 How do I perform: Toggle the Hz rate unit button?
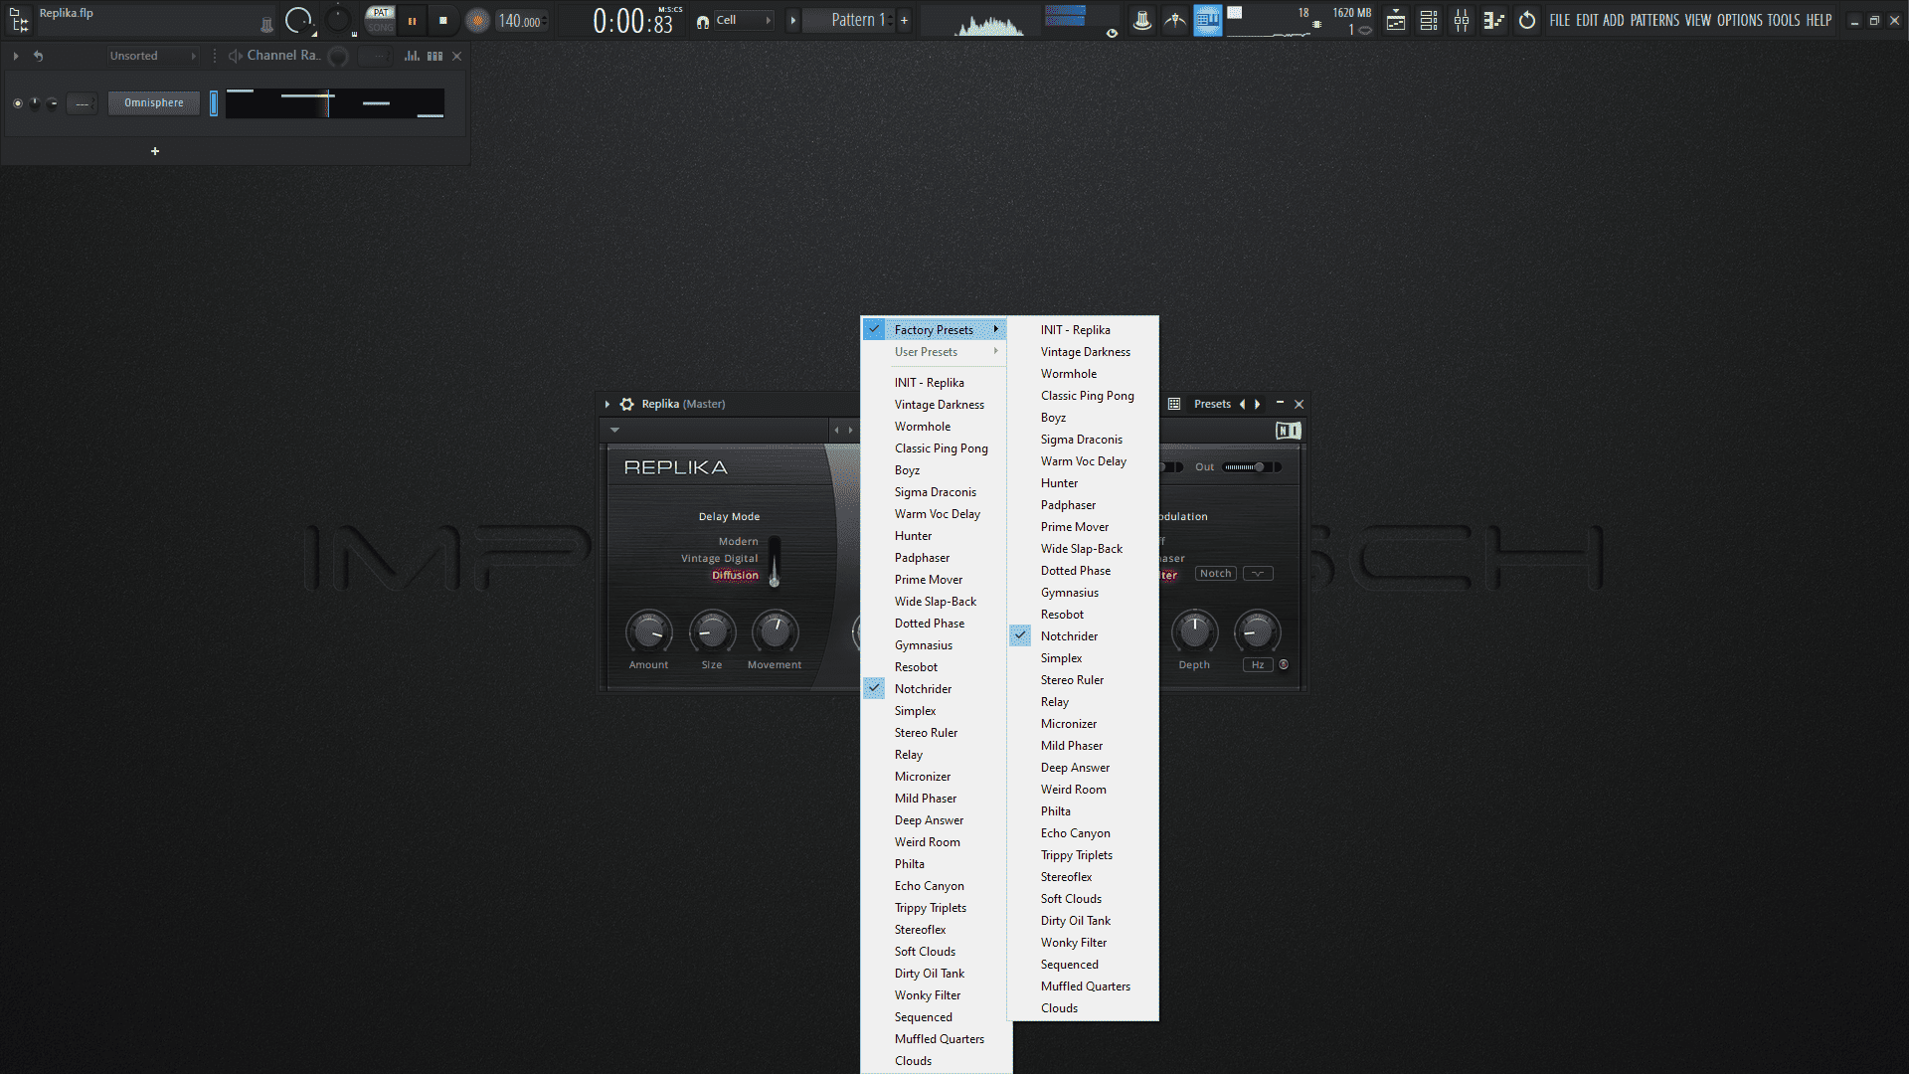(x=1258, y=665)
